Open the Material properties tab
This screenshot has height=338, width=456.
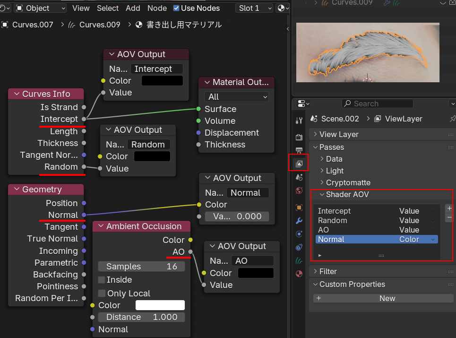tap(299, 274)
